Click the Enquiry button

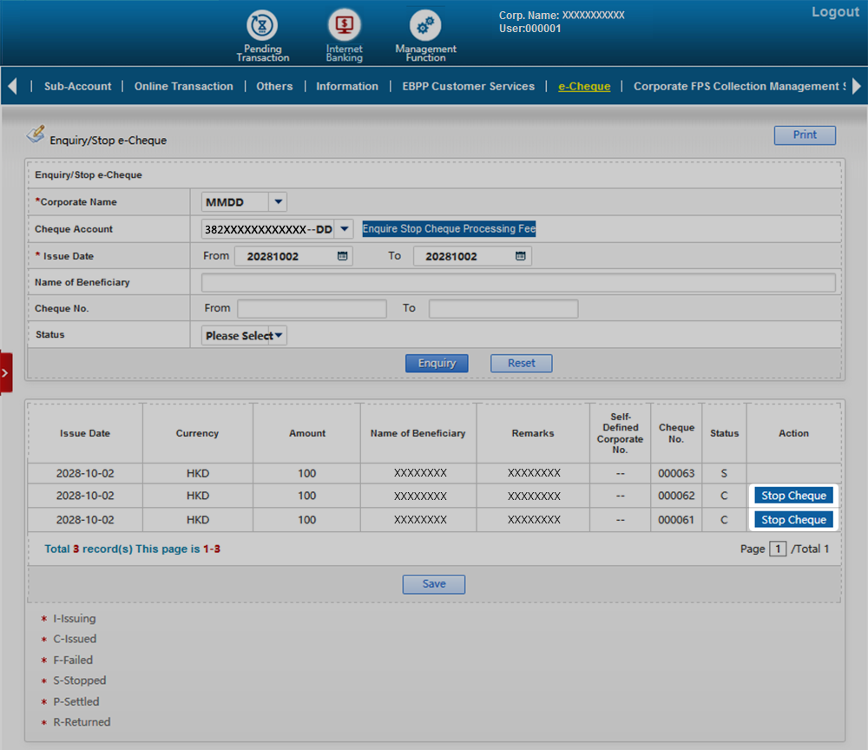437,363
